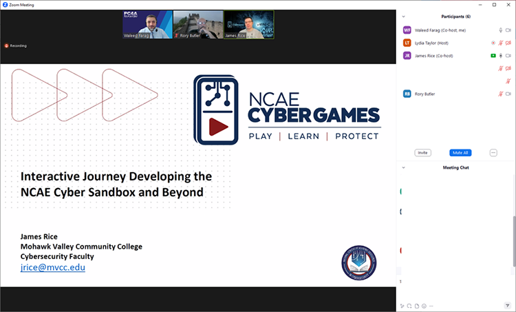The width and height of the screenshot is (516, 312).
Task: Click James Rice's JR avatar
Action: [407, 56]
